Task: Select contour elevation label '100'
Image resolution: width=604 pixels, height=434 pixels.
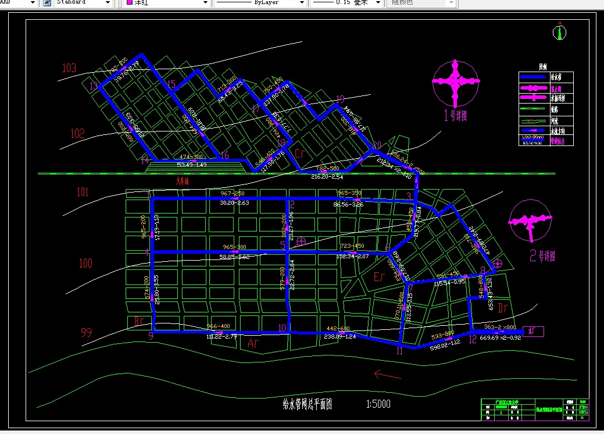Action: pyautogui.click(x=85, y=264)
